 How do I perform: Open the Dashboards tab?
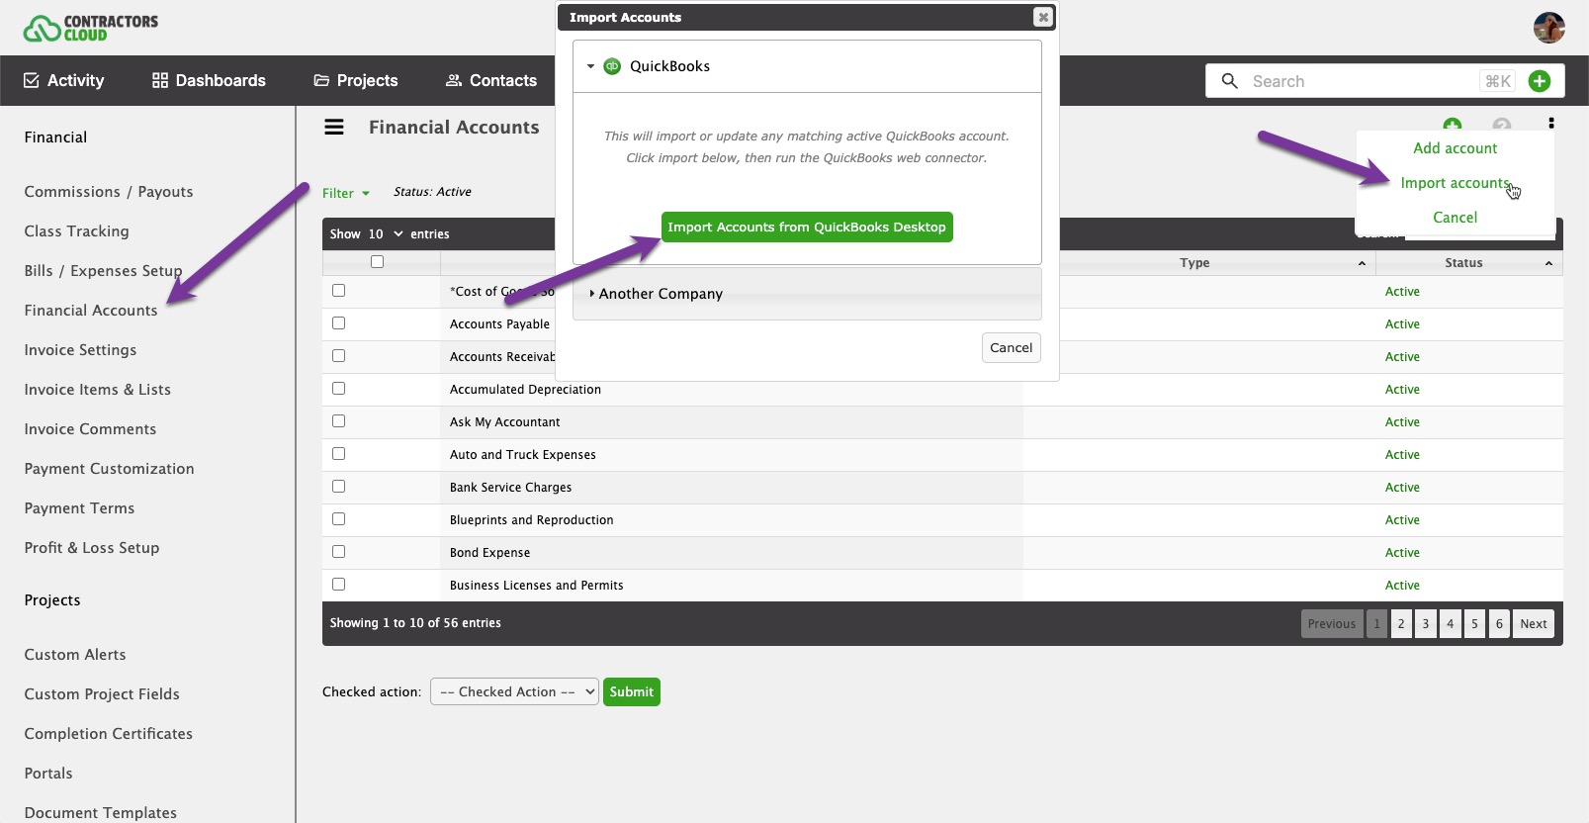(209, 80)
